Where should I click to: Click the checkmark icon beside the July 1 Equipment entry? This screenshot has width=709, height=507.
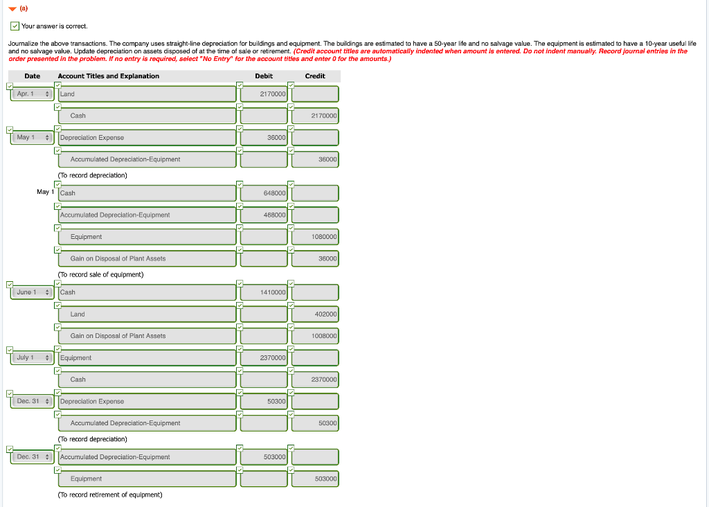point(57,348)
